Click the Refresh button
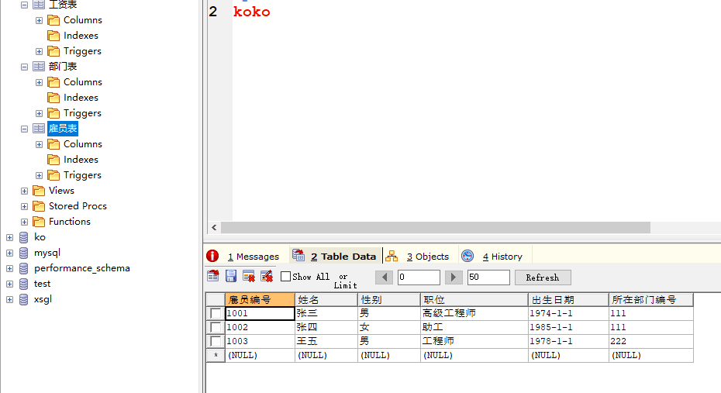Viewport: 721px width, 393px height. (542, 278)
